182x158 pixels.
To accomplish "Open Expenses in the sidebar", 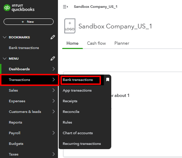I will coord(17,101).
